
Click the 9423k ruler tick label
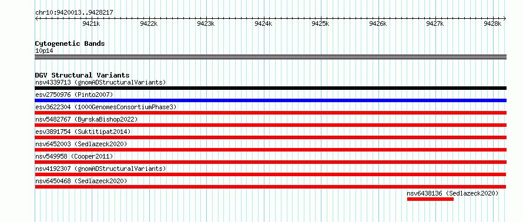coord(206,23)
